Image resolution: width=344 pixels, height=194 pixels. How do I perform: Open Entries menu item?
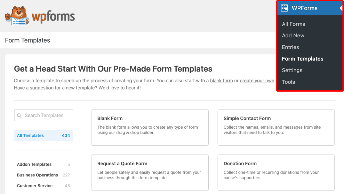[290, 47]
